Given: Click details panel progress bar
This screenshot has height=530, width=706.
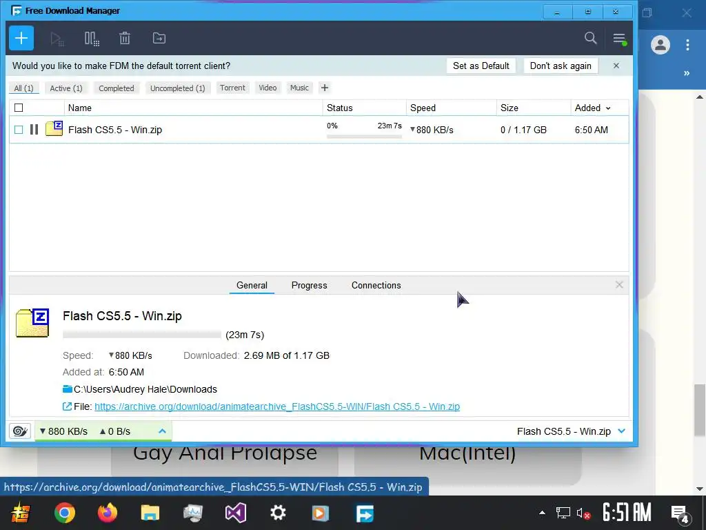Looking at the screenshot, I should [x=142, y=335].
